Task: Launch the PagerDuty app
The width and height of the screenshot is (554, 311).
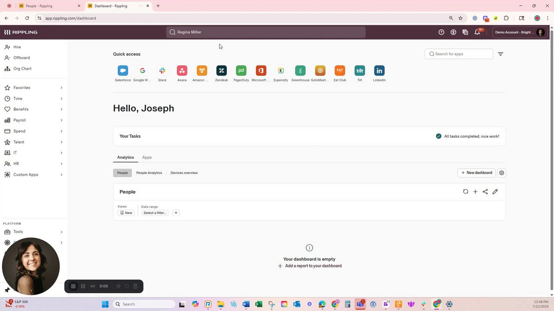Action: [241, 70]
